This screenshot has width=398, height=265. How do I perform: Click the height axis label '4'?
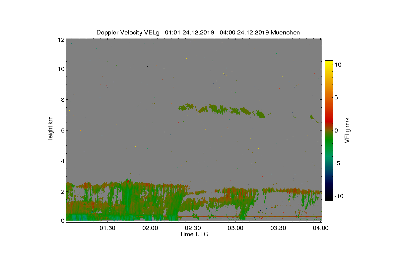(x=62, y=161)
